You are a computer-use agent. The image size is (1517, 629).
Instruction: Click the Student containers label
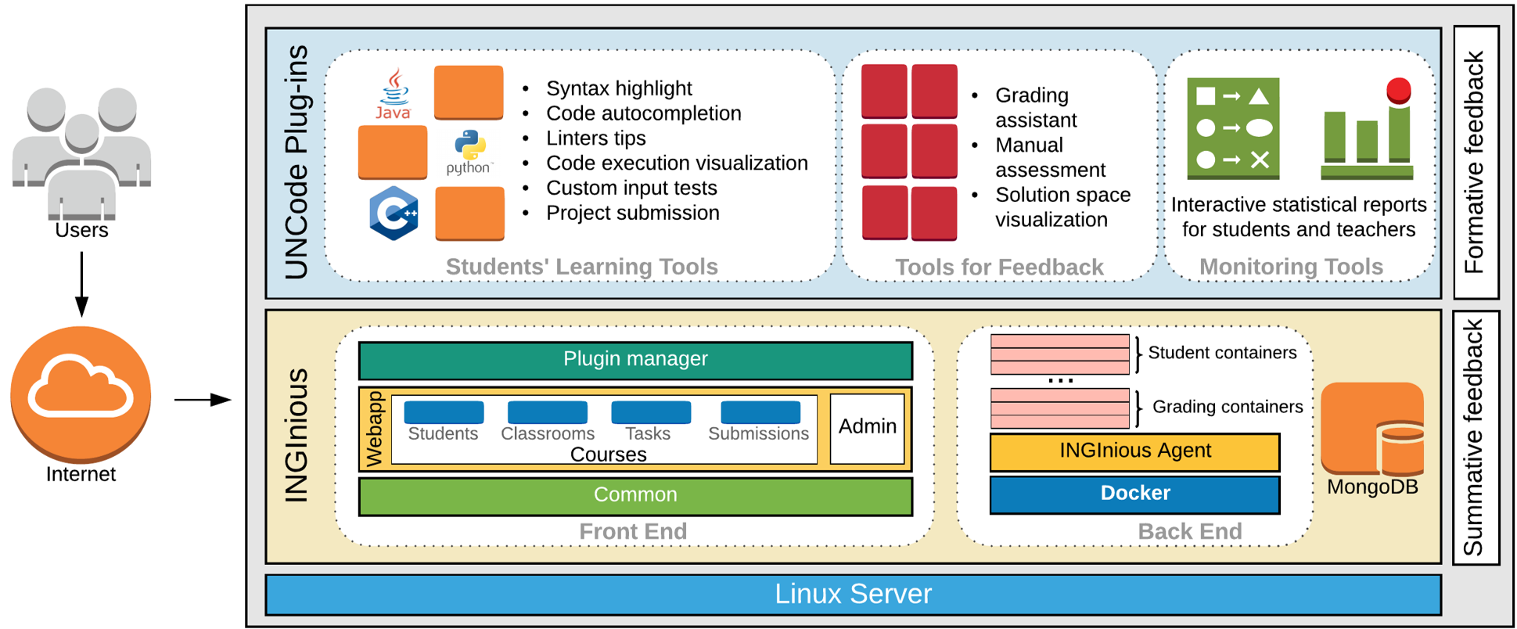tap(1222, 353)
